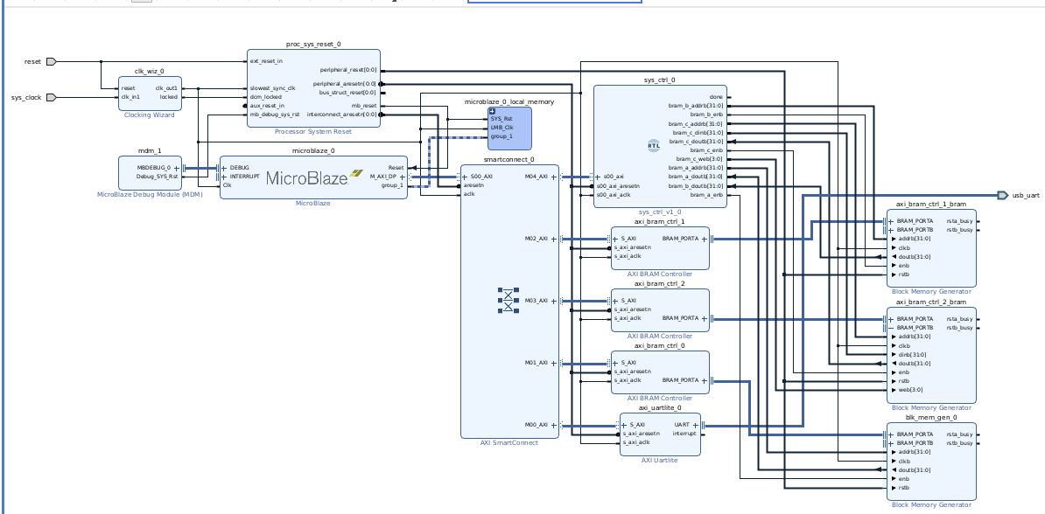1045x514 pixels.
Task: Select the MicroBlaze logo inside microblaze_0
Action: point(311,177)
